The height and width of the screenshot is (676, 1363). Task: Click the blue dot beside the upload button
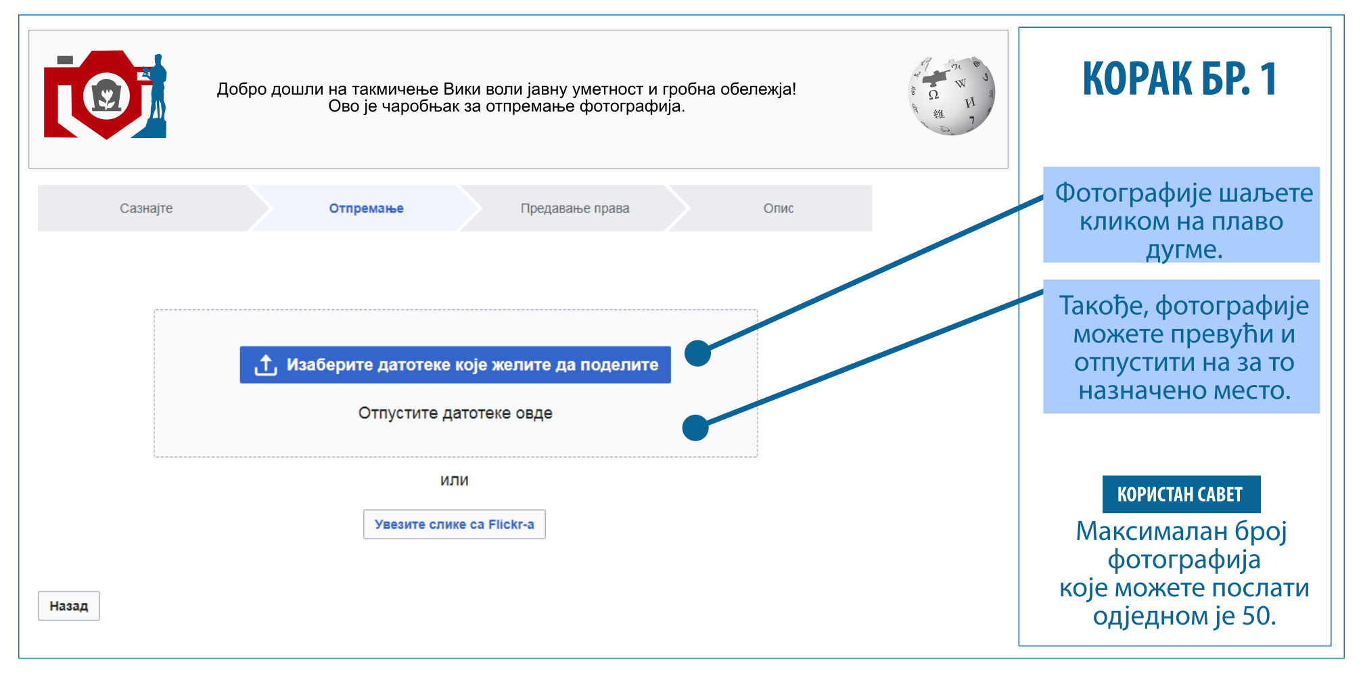(x=697, y=353)
